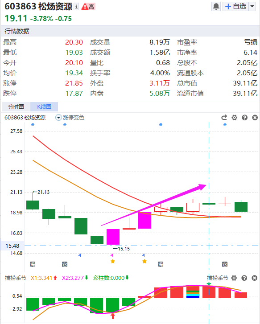Click the 15.48 price axis label
Image resolution: width=260 pixels, height=324 pixels.
12,246
